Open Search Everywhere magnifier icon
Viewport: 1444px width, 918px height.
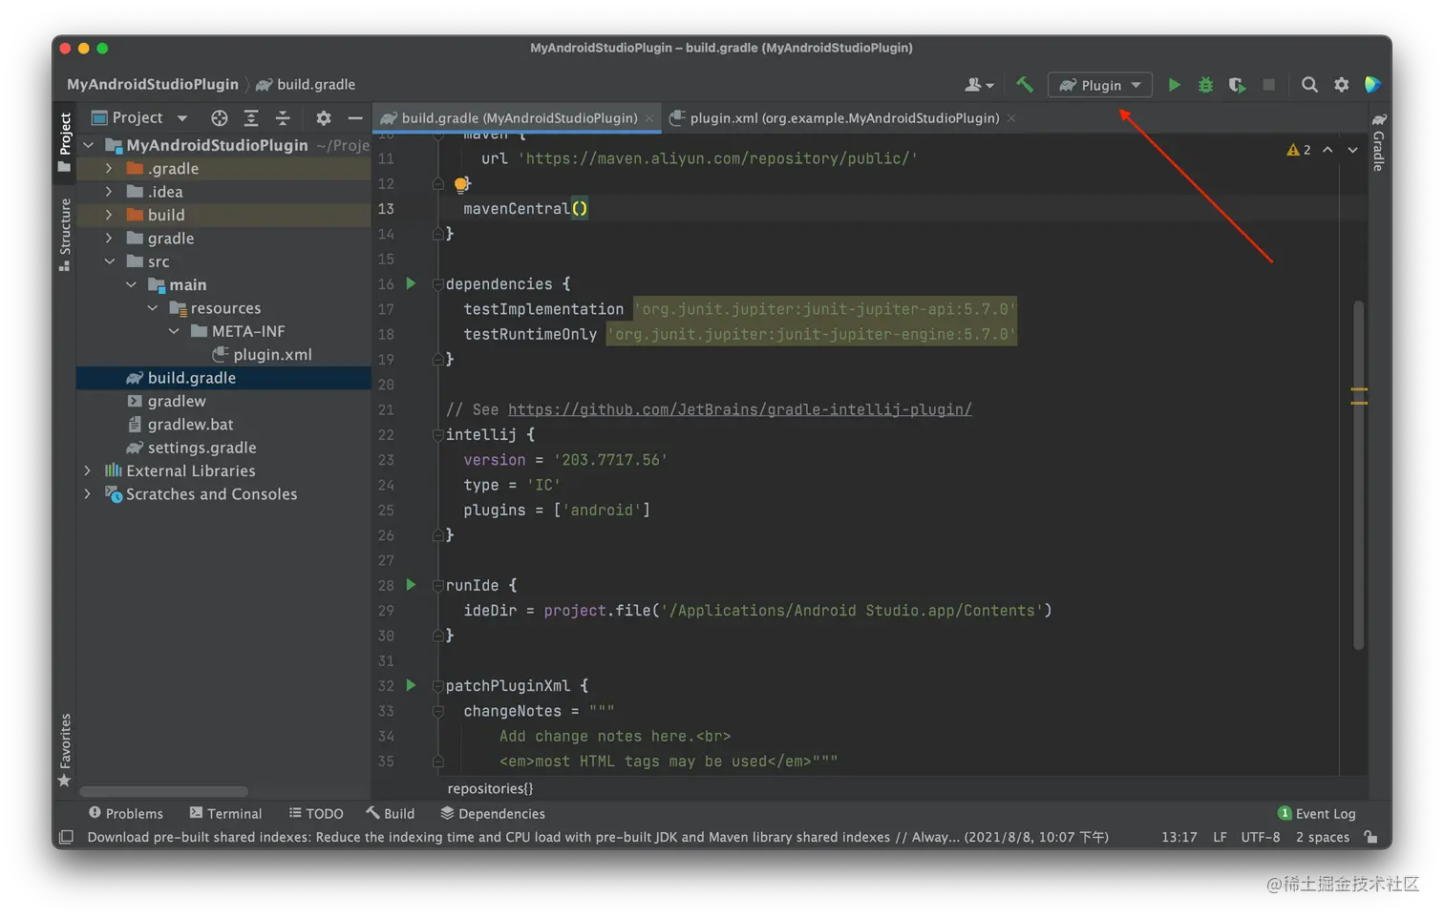1309,85
